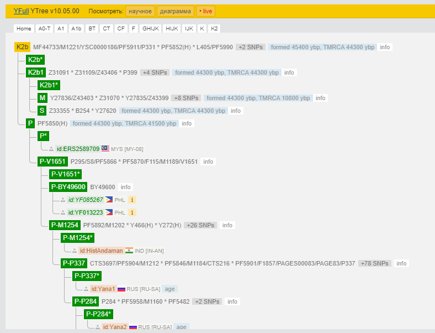Open the P-P284 haplogroup node
Image resolution: width=435 pixels, height=333 pixels.
[86, 301]
